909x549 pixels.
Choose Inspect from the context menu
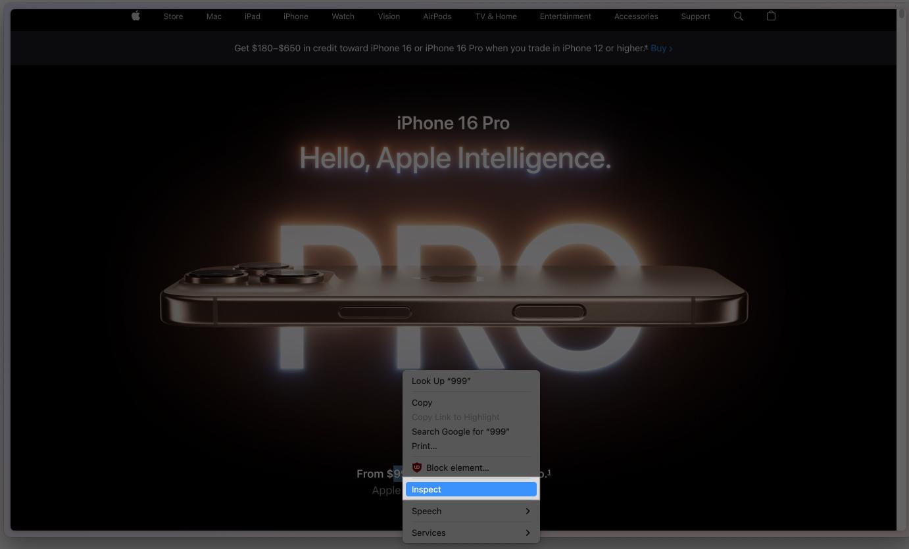click(471, 489)
